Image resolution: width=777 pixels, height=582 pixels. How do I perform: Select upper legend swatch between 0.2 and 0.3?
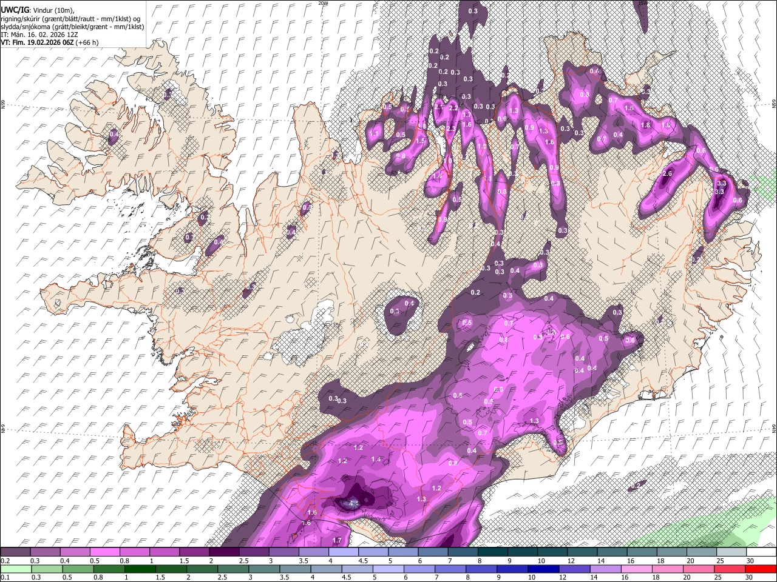pyautogui.click(x=15, y=552)
